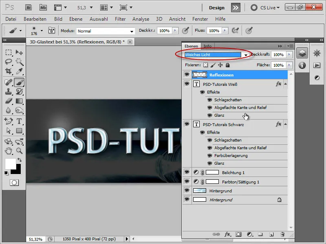The height and width of the screenshot is (244, 326).
Task: Select the Design workspace button
Action: pos(217,8)
